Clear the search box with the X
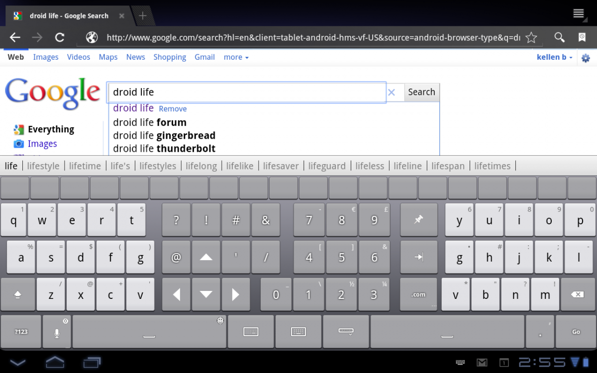 tap(392, 92)
